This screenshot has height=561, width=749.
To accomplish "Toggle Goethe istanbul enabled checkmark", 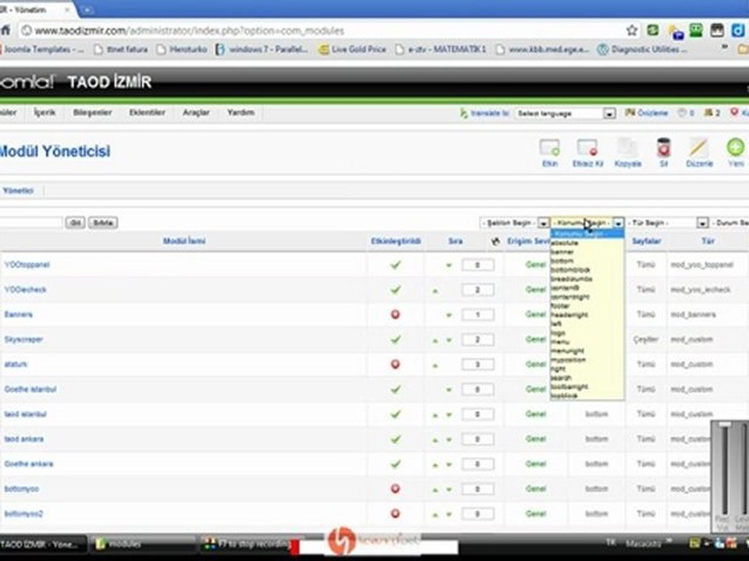I will click(395, 390).
